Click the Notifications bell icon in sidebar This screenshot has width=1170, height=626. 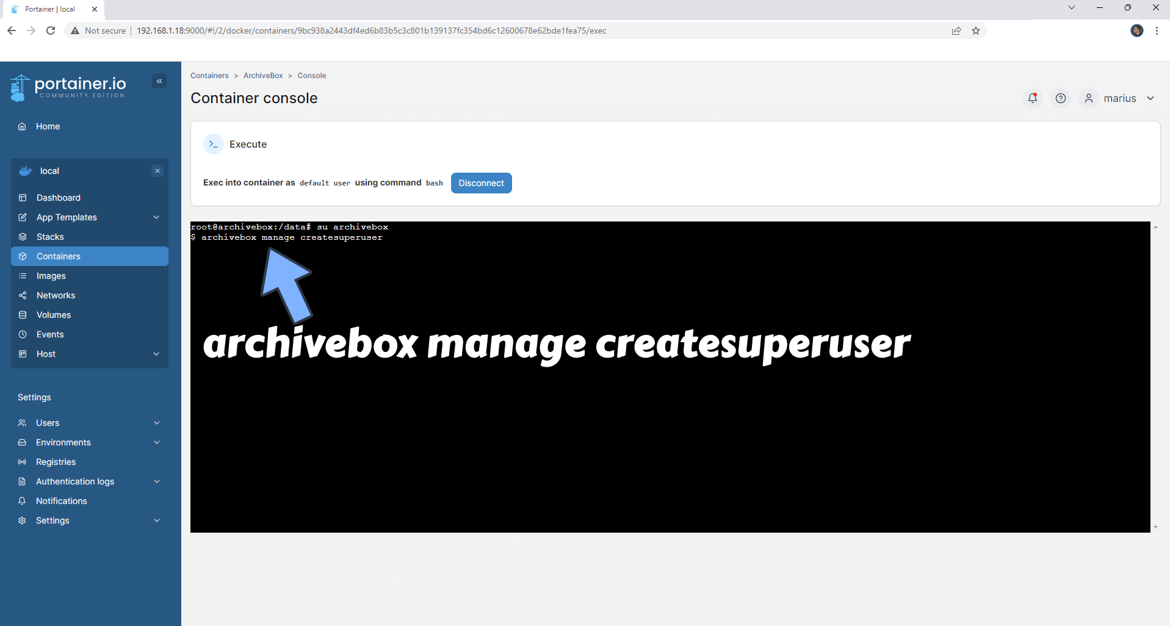click(22, 501)
